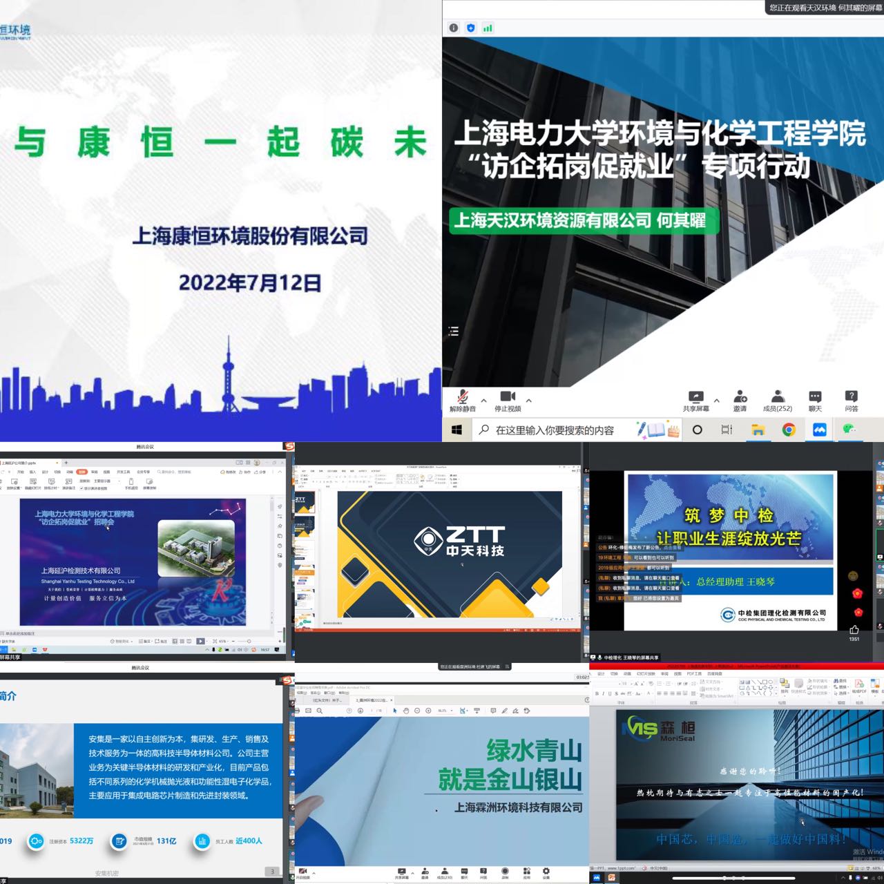The image size is (884, 884).
Task: Click the like thumbs-up button showing 1351
Action: pyautogui.click(x=854, y=630)
